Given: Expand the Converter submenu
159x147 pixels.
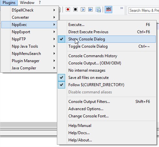Looking at the screenshot, I should (29, 17).
